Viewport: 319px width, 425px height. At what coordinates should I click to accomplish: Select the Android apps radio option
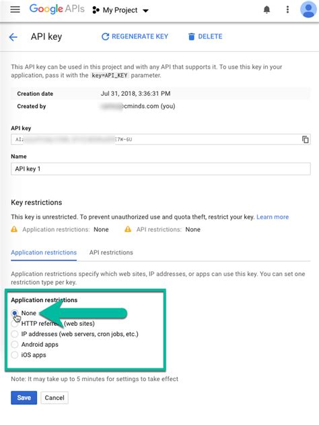[15, 345]
